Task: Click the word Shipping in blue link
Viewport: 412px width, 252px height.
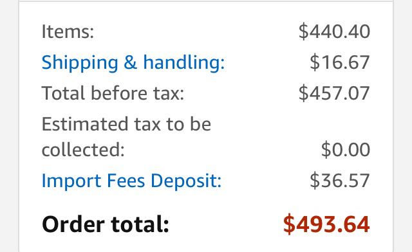Action: [80, 63]
